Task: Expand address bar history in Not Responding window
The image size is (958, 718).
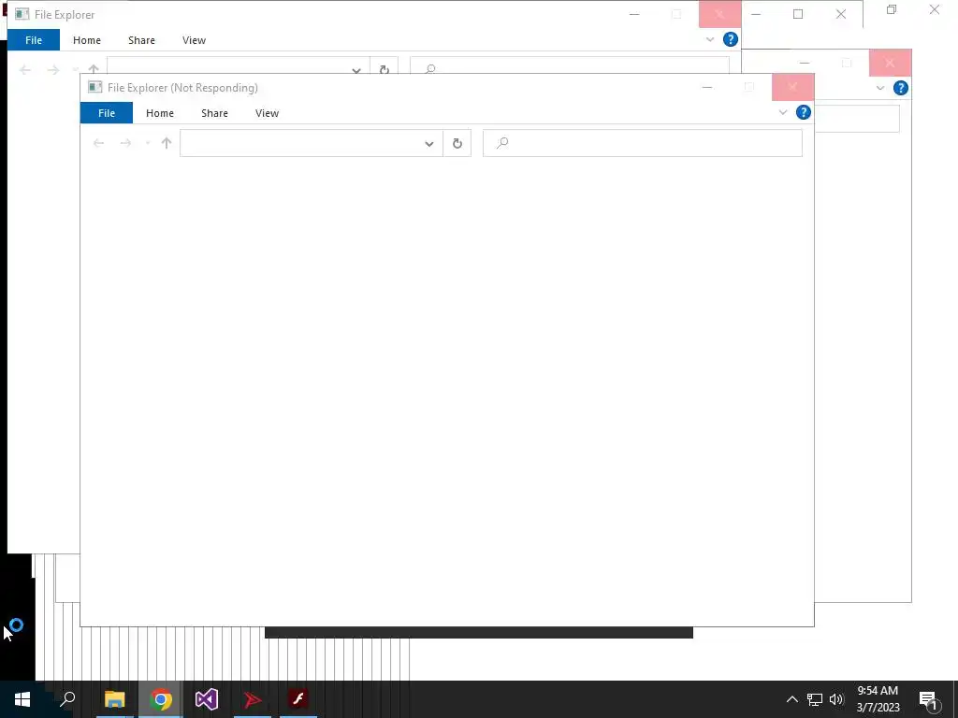Action: (x=428, y=143)
